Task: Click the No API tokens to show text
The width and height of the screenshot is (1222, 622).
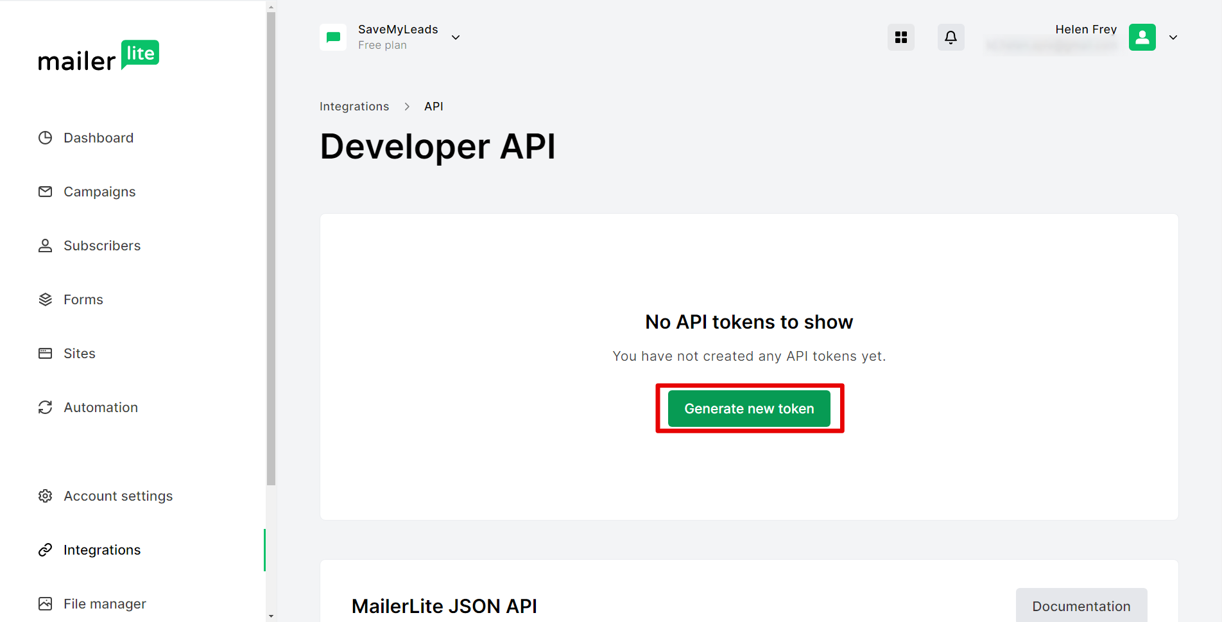Action: click(749, 322)
